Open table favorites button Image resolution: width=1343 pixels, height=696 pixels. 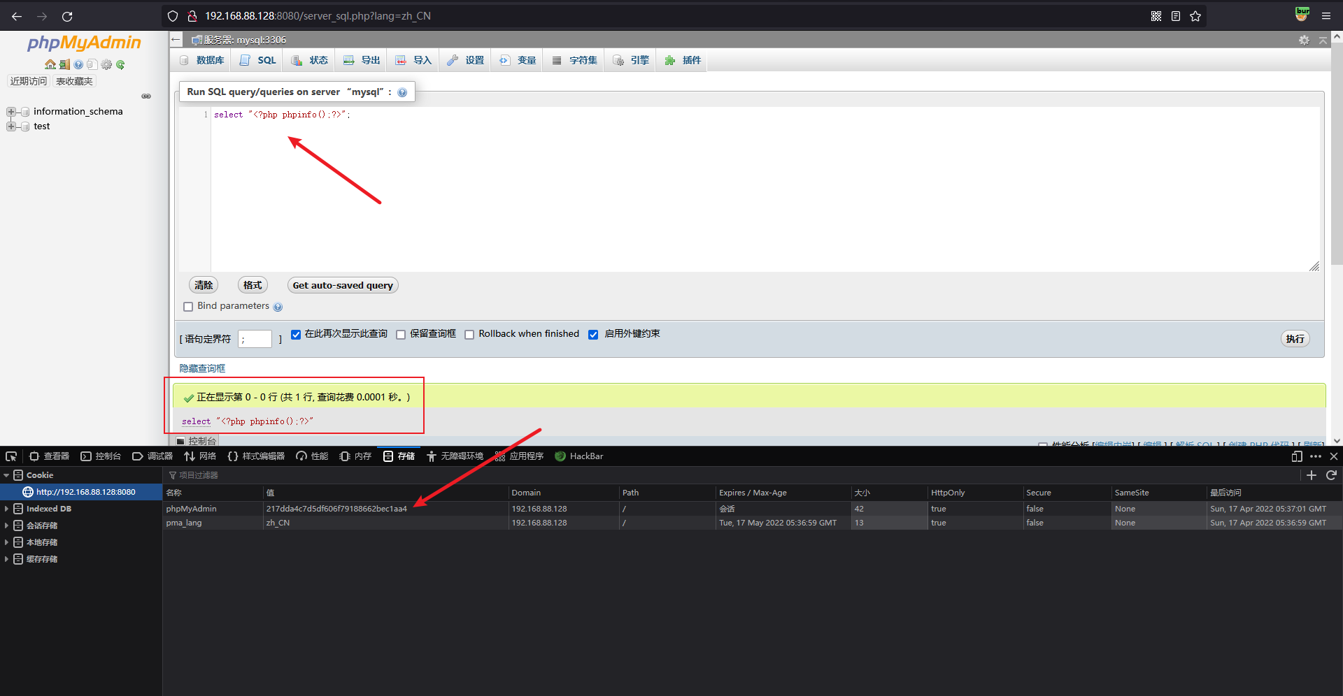[74, 81]
